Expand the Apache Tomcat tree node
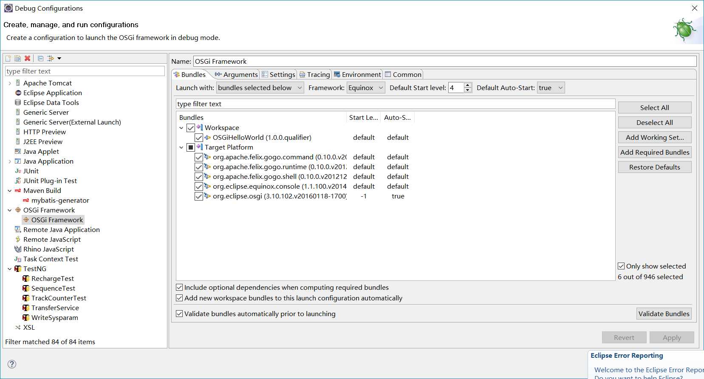 point(10,83)
